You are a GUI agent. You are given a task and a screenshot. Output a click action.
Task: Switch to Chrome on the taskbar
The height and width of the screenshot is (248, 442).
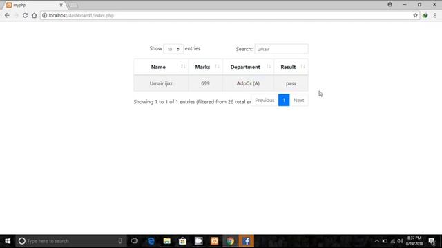point(230,241)
